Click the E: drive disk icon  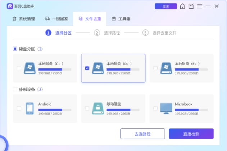[166, 68]
